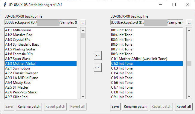Click the left list scrollbar down arrow
Image resolution: width=195 pixels, height=114 pixels.
pos(83,96)
